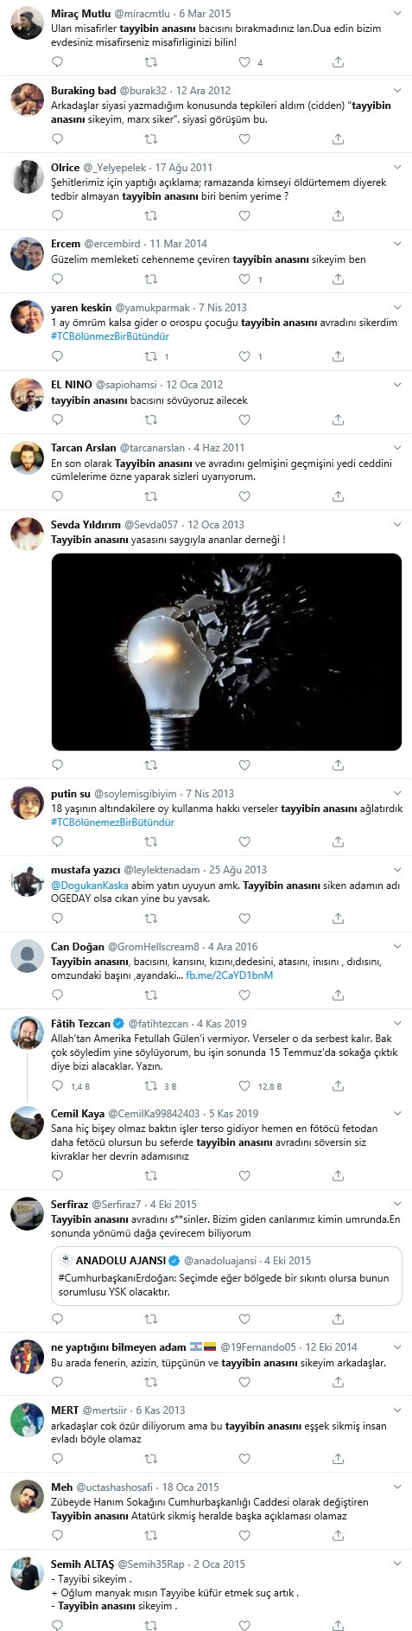Like Fâtih Tezcan's tweet with 12,8 B likes
Screen dimensions: 412x1631
[244, 1085]
